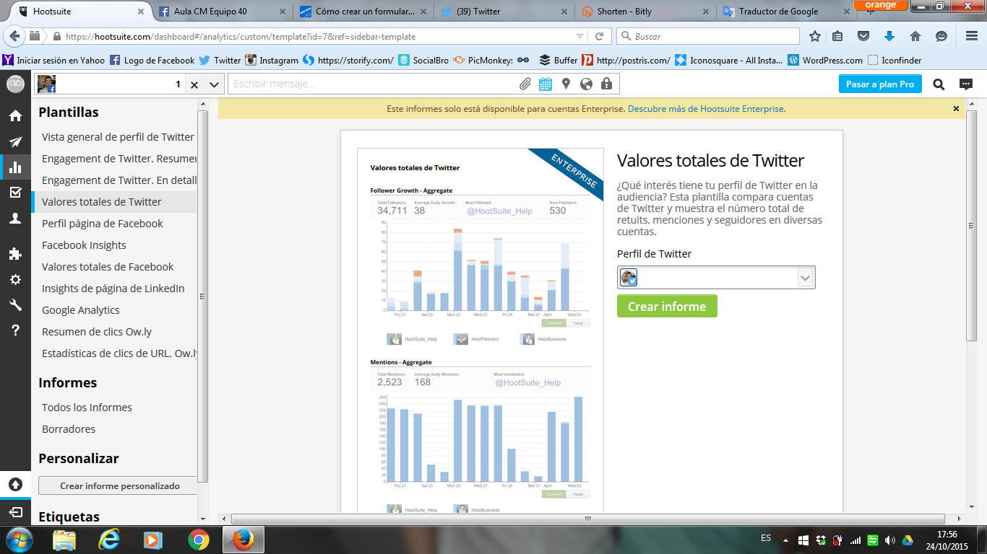Open search with the magnifying glass icon
This screenshot has width=987, height=554.
tap(939, 84)
